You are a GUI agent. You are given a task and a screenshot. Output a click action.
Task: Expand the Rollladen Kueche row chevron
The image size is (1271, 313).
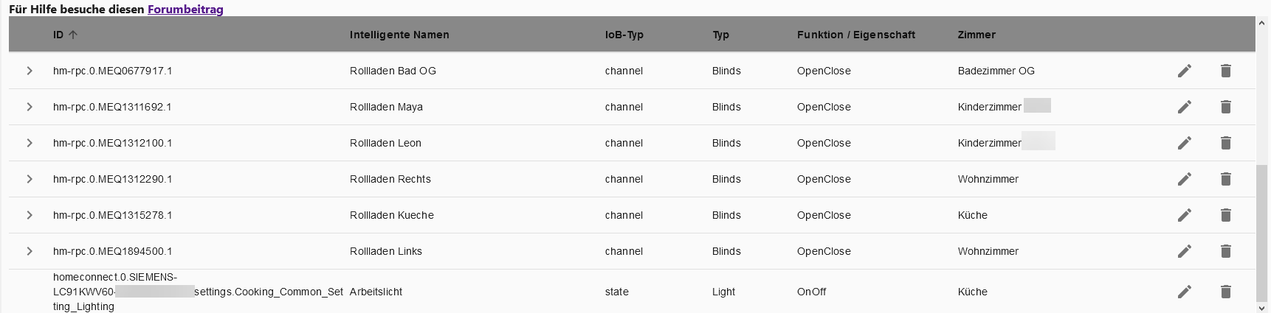[30, 215]
